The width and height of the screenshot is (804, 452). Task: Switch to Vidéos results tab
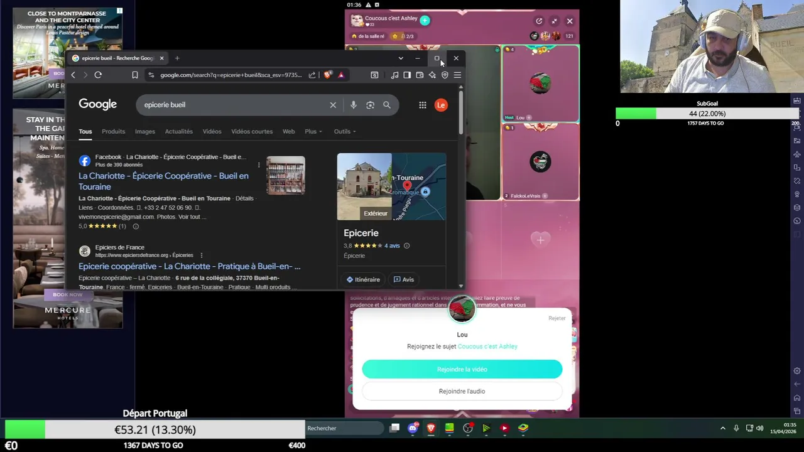pyautogui.click(x=212, y=131)
